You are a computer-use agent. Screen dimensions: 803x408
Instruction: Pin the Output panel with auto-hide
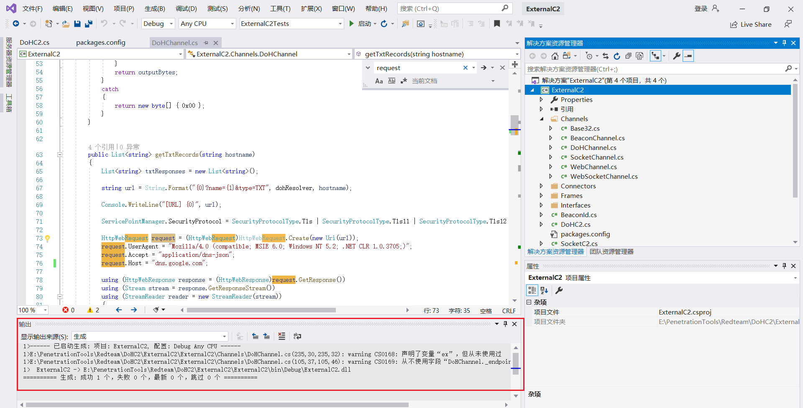point(505,324)
